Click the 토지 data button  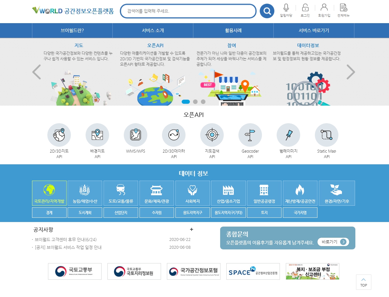265,213
